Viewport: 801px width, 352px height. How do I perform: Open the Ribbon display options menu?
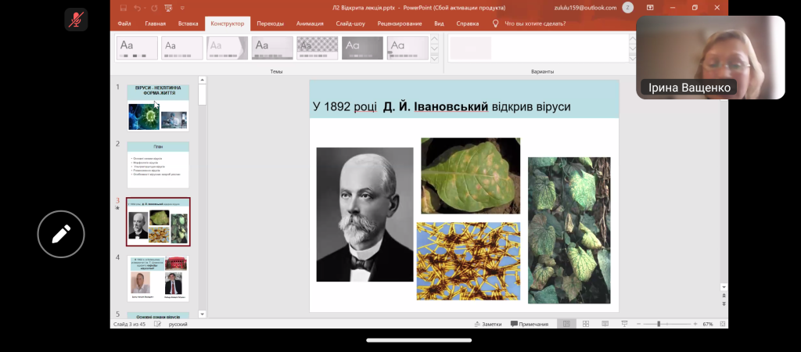coord(650,8)
